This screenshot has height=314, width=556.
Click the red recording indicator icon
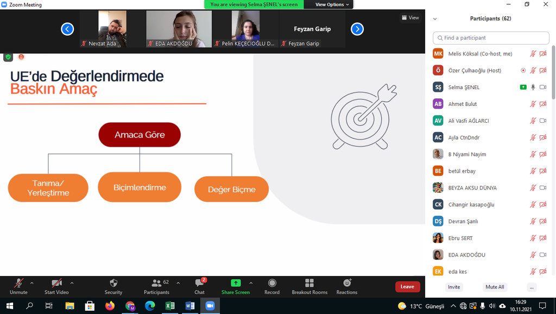[21, 56]
